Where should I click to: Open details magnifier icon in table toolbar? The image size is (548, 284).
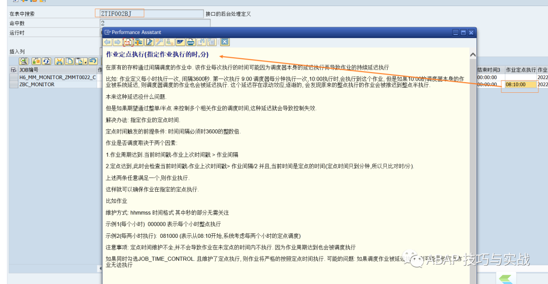pos(24,61)
